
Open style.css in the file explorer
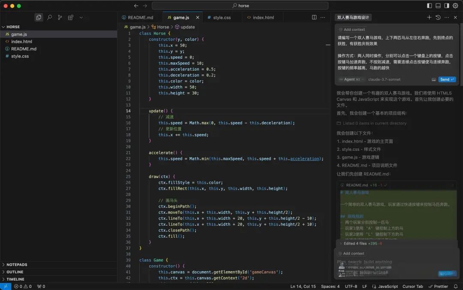59,56
